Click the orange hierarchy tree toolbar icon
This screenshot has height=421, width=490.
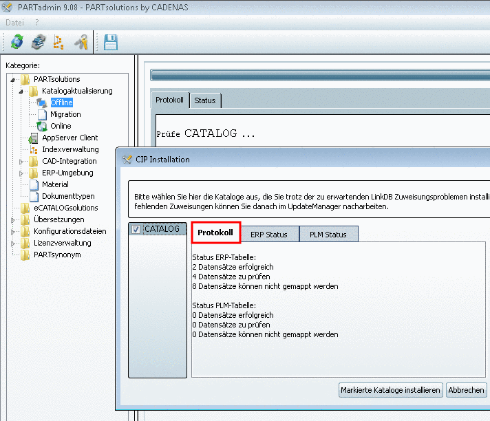[58, 42]
